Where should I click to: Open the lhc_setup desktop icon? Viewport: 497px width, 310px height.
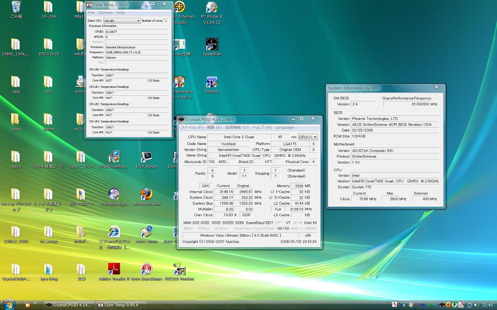pos(49,234)
